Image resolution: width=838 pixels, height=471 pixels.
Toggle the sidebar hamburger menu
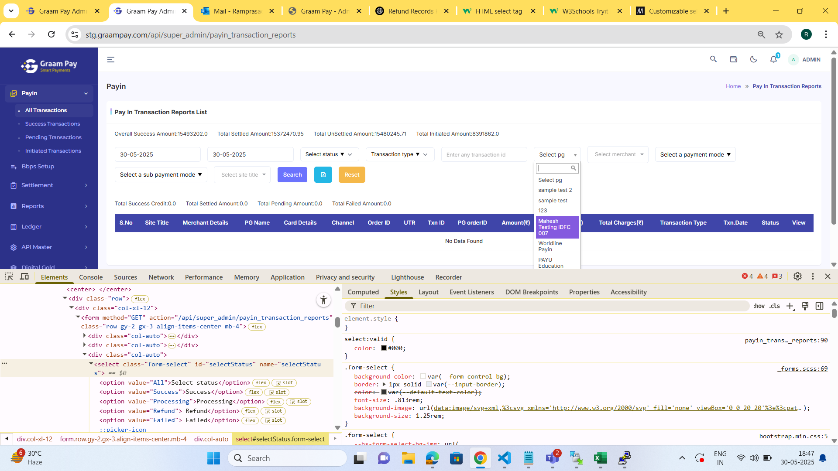tap(111, 60)
